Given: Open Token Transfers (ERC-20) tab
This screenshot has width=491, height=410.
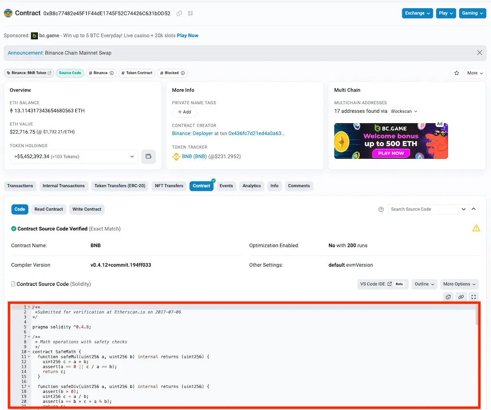Looking at the screenshot, I should 120,186.
